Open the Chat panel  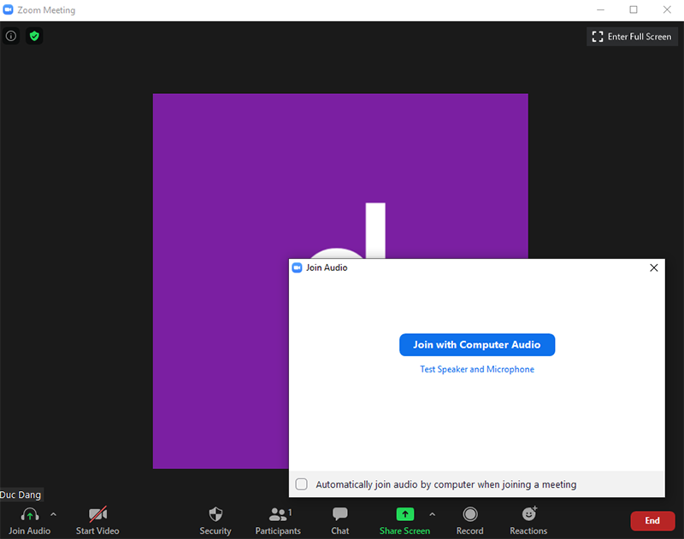pyautogui.click(x=340, y=515)
